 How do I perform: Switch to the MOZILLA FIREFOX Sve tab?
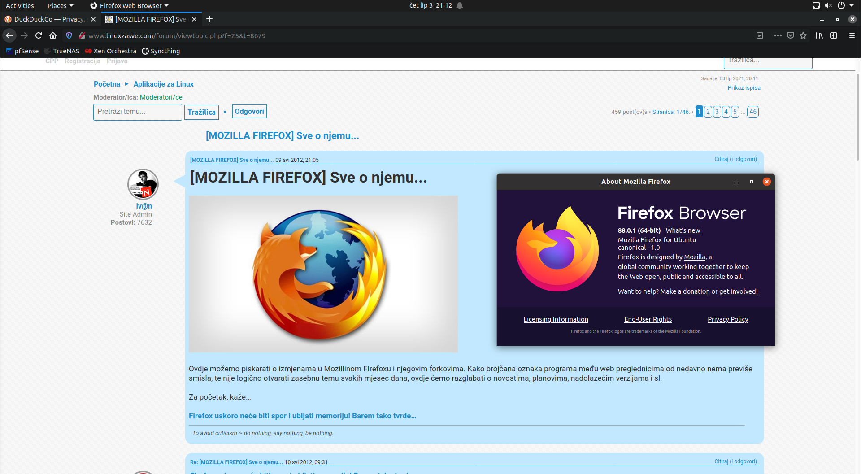(x=151, y=19)
